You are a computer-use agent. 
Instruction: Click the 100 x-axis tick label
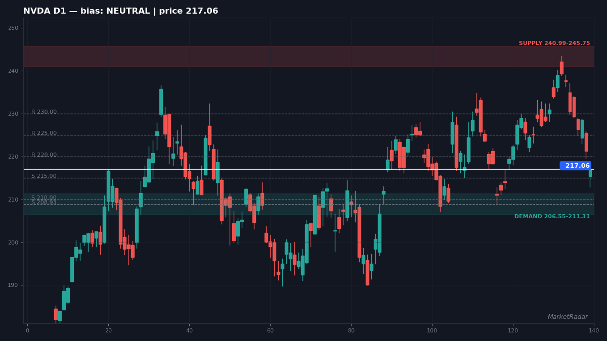tap(432, 330)
